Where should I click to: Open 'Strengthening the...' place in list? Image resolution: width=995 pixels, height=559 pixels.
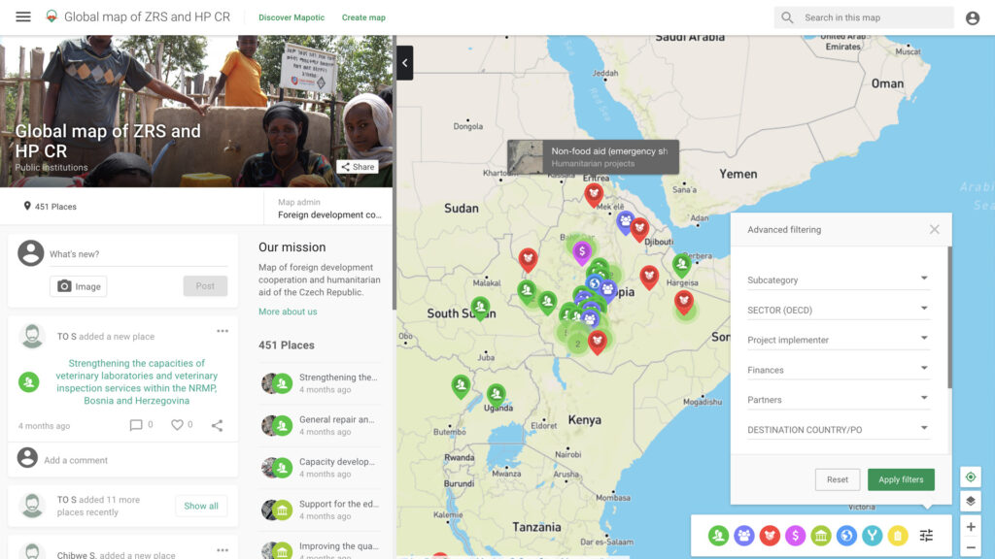point(321,382)
